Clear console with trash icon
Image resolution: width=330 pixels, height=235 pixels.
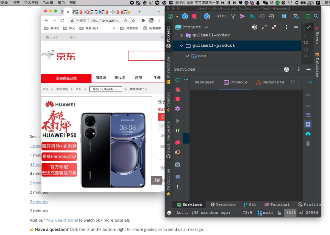(308, 144)
